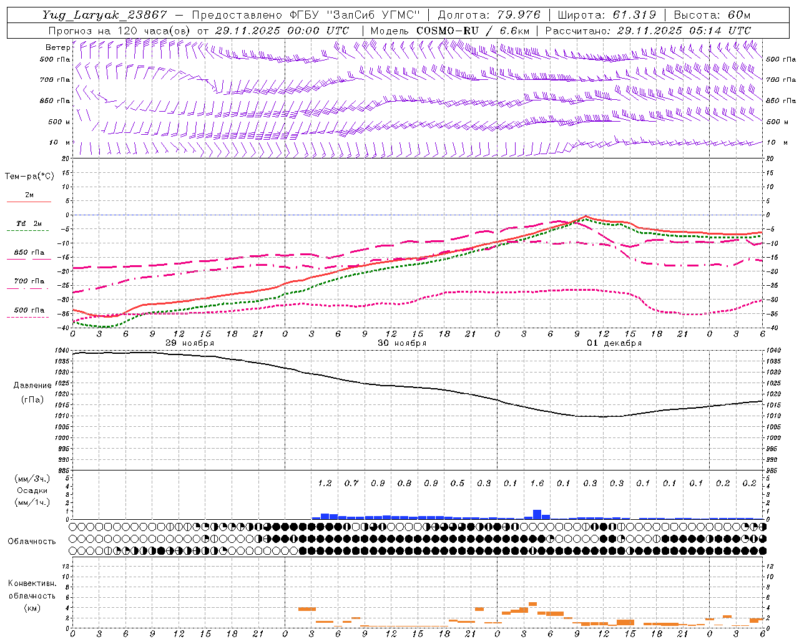799x639 pixels.
Task: Click the 'Ветер' wind panel label
Action: [x=57, y=47]
